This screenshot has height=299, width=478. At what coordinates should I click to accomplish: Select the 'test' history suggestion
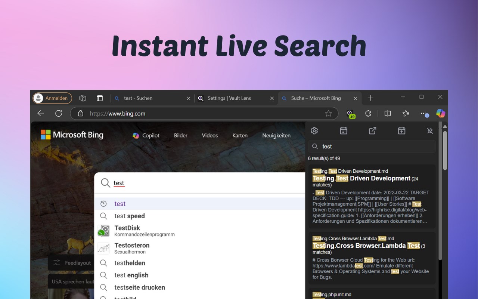tap(200, 204)
